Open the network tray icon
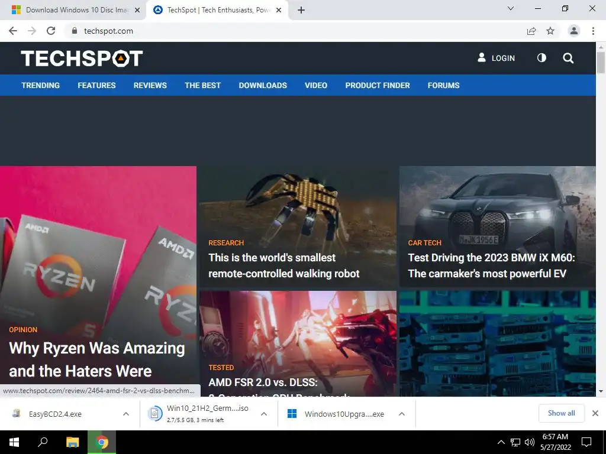 click(x=515, y=442)
